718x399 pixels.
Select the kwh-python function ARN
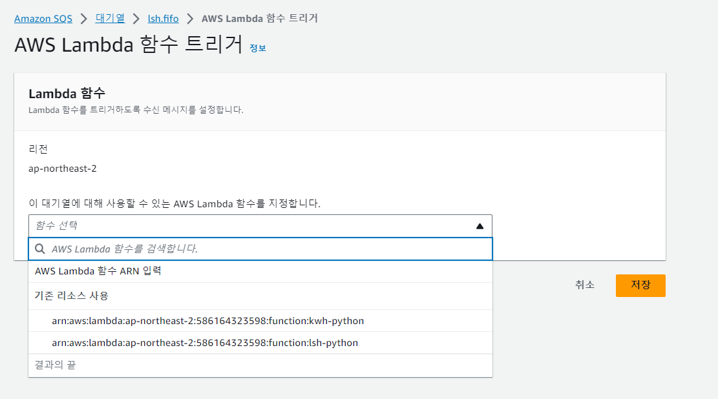pyautogui.click(x=260, y=321)
